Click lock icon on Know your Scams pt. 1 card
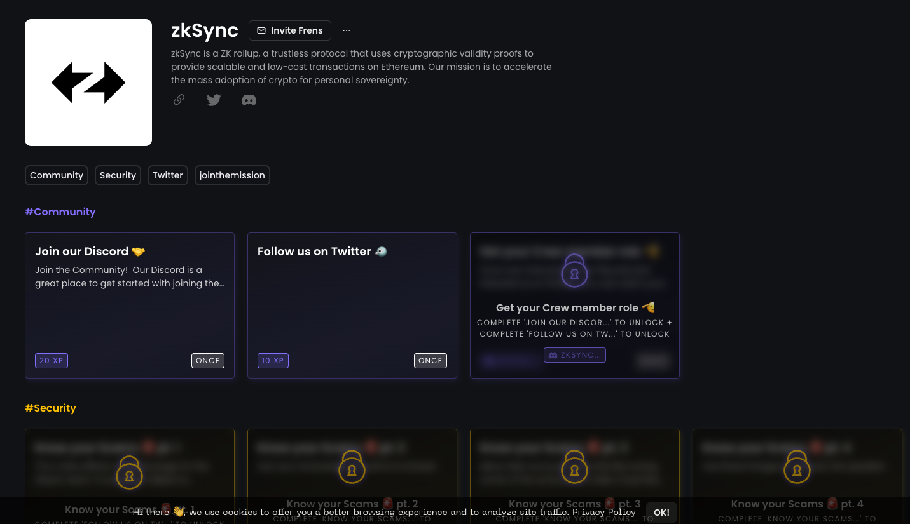This screenshot has height=524, width=910. tap(130, 473)
